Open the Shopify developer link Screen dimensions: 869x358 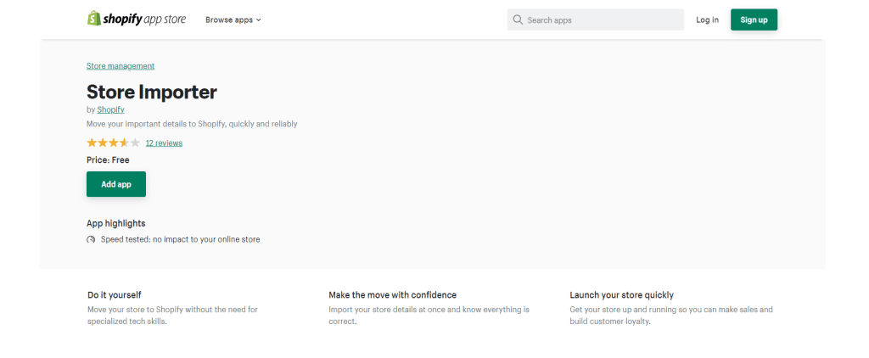[111, 109]
